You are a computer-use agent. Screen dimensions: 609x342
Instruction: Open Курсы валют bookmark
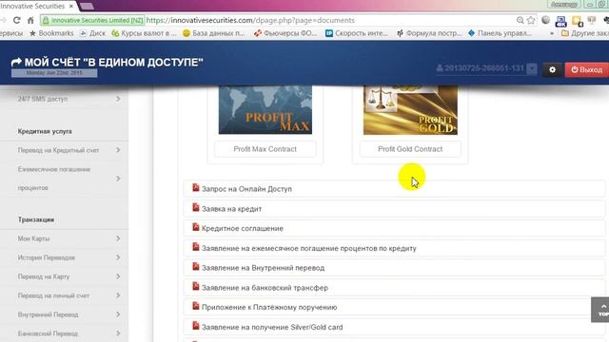(144, 33)
